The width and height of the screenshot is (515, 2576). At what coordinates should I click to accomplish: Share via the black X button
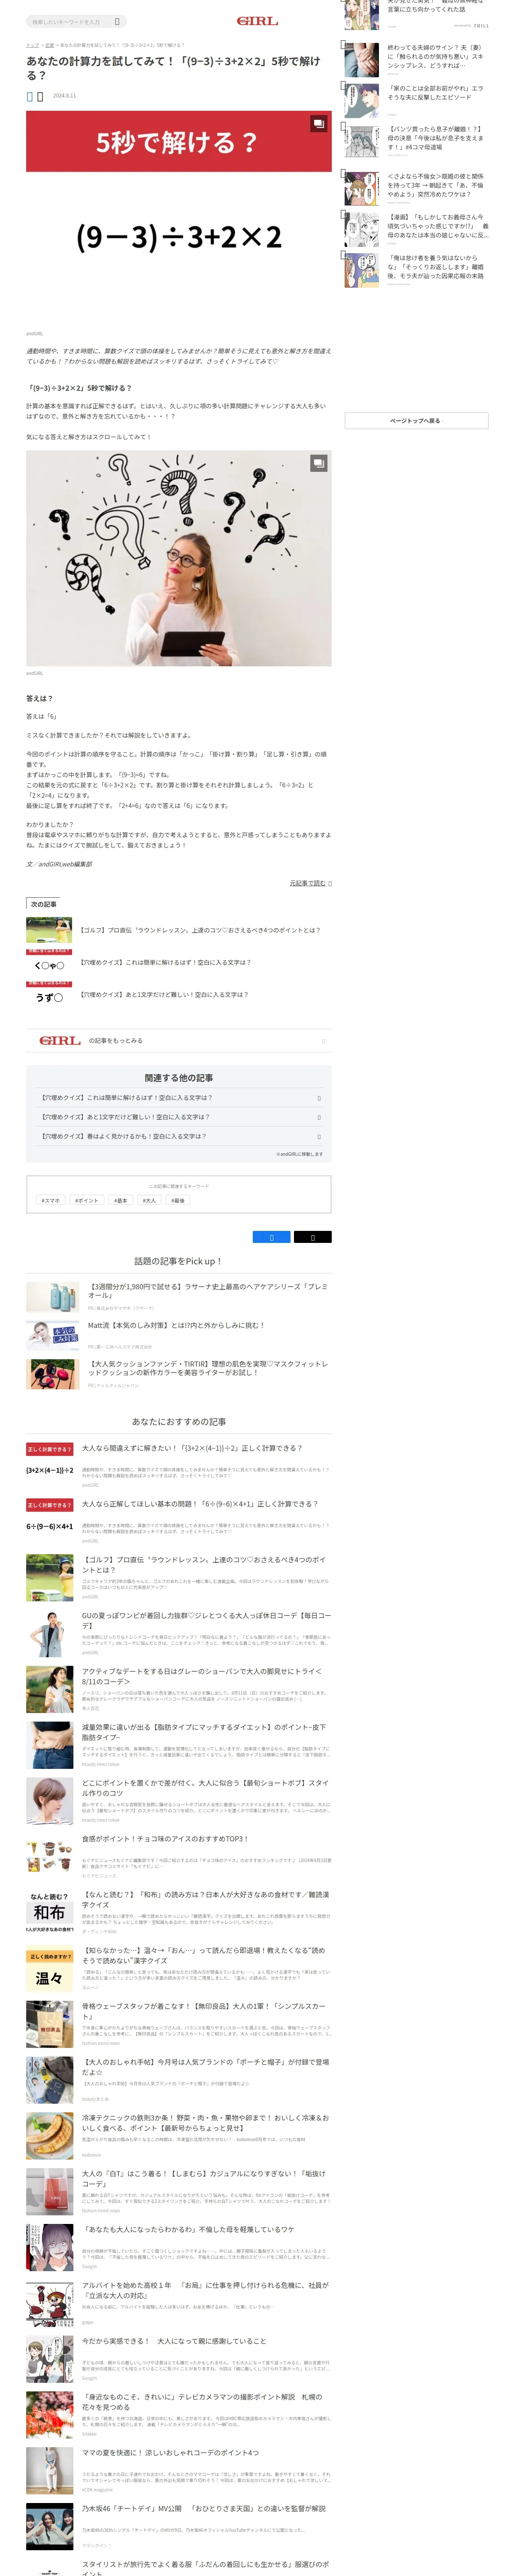pyautogui.click(x=312, y=1237)
